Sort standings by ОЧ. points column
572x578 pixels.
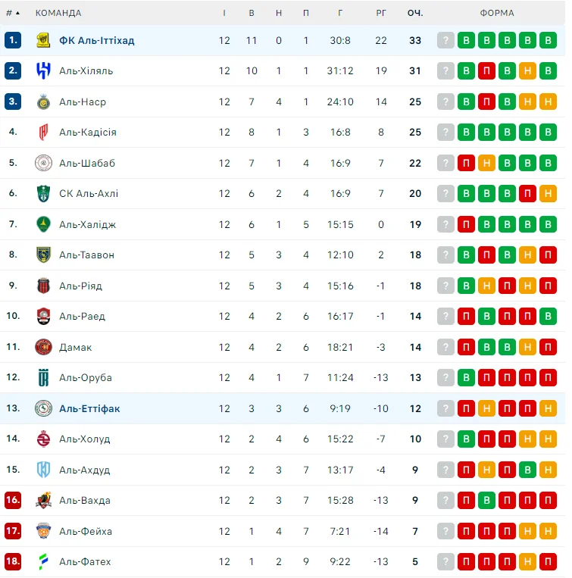click(414, 13)
